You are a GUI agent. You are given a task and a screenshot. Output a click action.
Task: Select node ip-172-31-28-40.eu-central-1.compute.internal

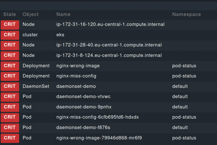[x=109, y=45]
